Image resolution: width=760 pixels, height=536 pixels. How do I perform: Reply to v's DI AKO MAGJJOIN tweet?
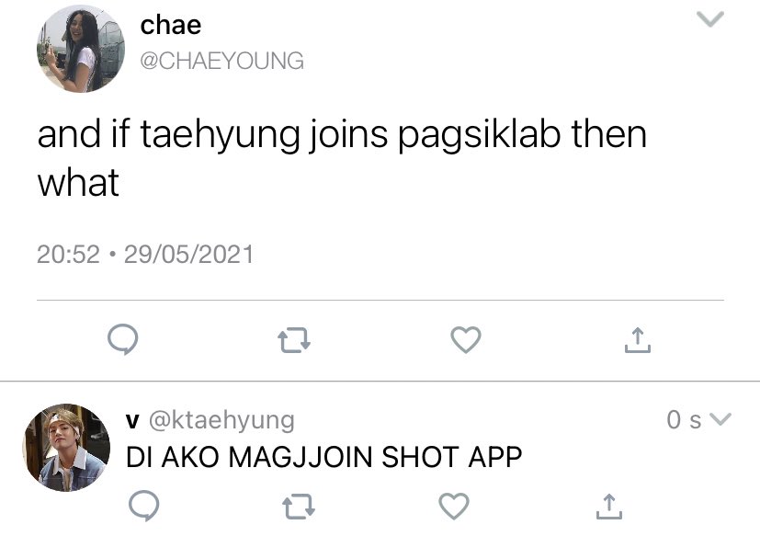click(x=144, y=506)
